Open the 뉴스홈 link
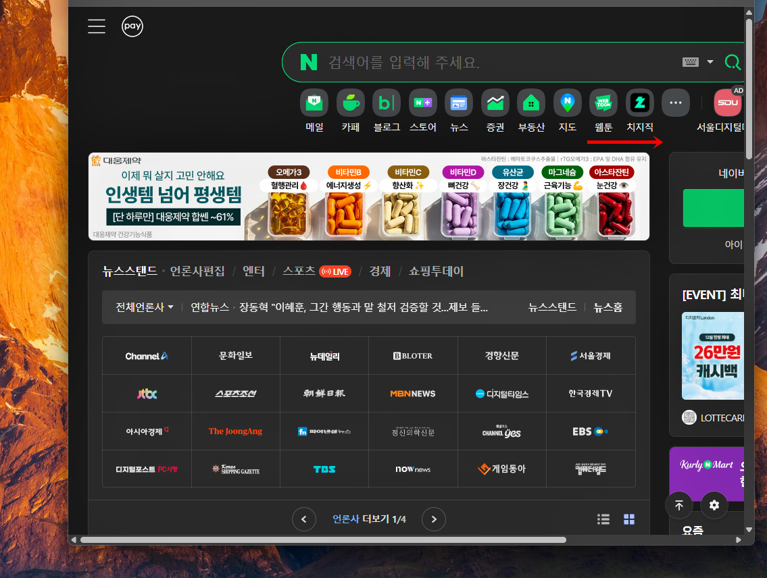Screen dimensions: 767x578 (608, 307)
